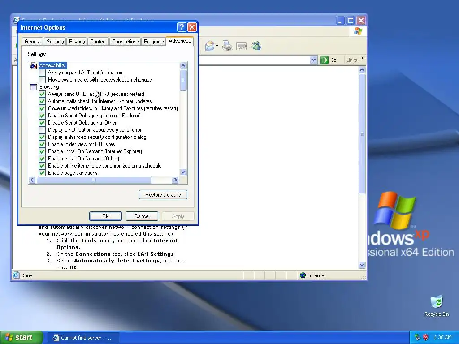Open the Start menu
This screenshot has width=459, height=344.
22,337
